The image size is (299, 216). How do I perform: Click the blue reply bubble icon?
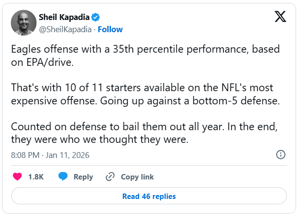click(63, 177)
